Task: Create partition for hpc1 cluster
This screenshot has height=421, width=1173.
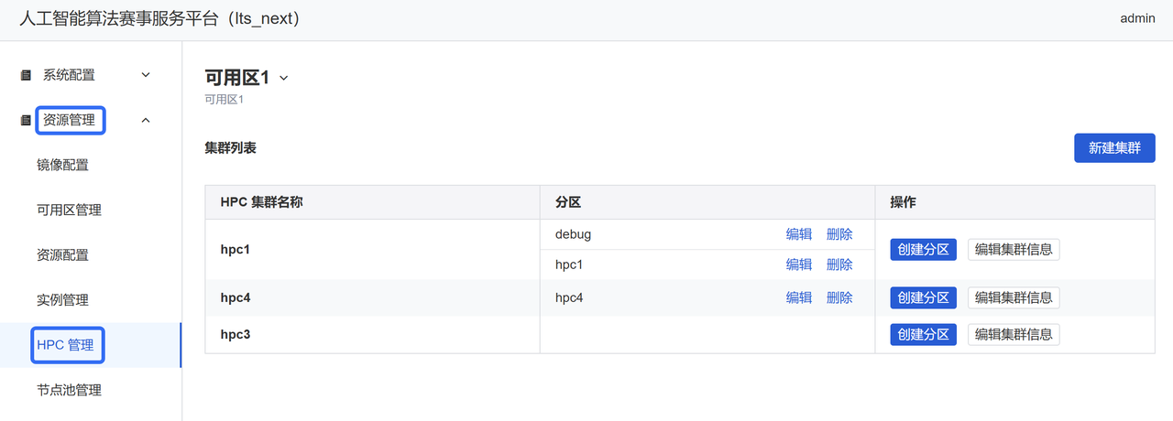Action: point(923,250)
